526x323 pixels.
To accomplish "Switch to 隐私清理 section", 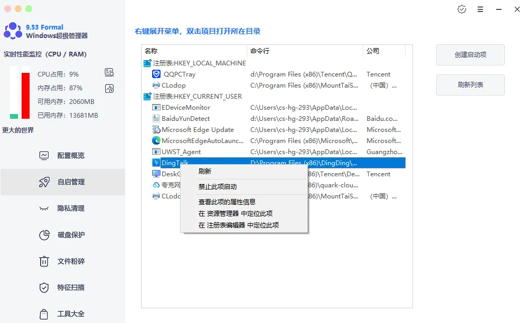I will 63,208.
